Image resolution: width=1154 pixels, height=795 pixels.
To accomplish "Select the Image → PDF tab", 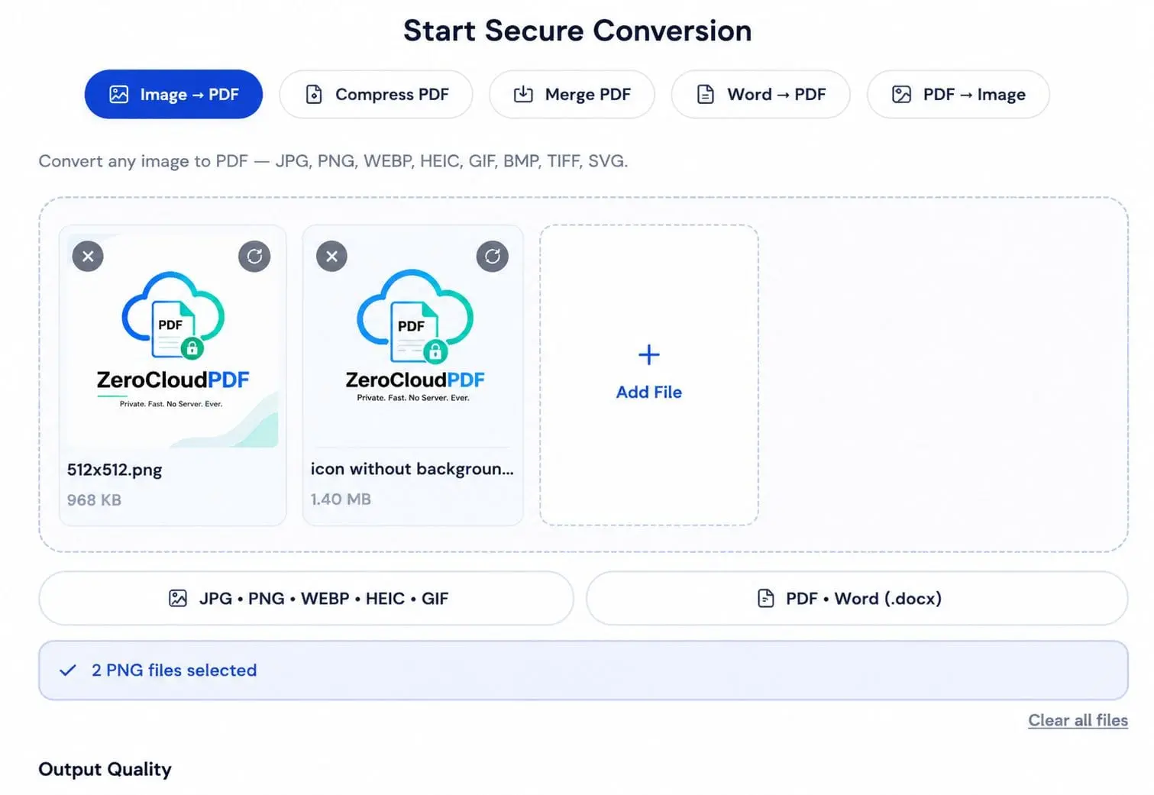I will click(173, 95).
